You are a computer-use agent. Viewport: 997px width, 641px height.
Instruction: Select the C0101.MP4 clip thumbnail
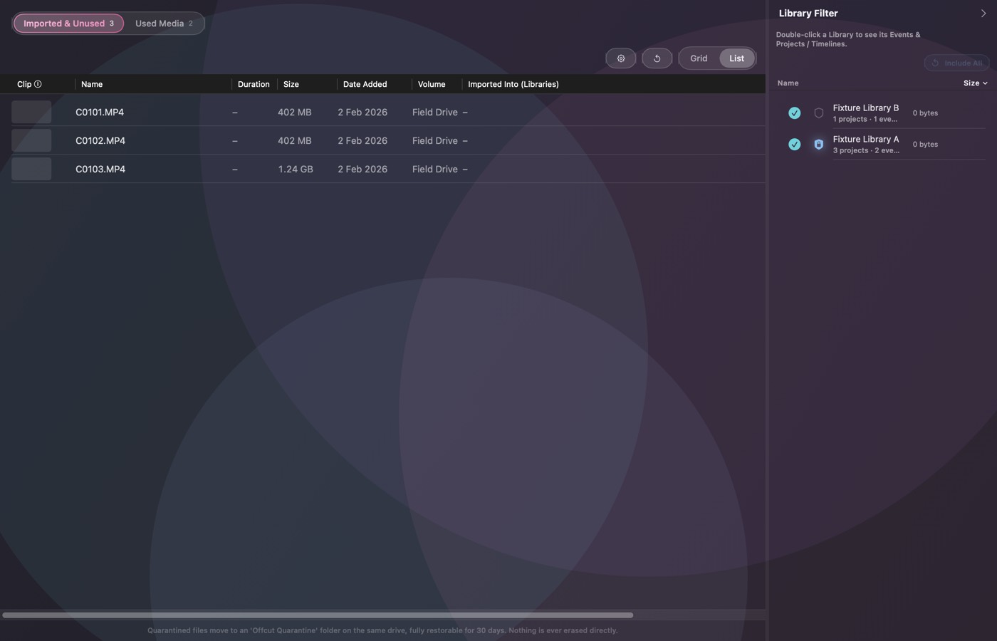coord(31,113)
